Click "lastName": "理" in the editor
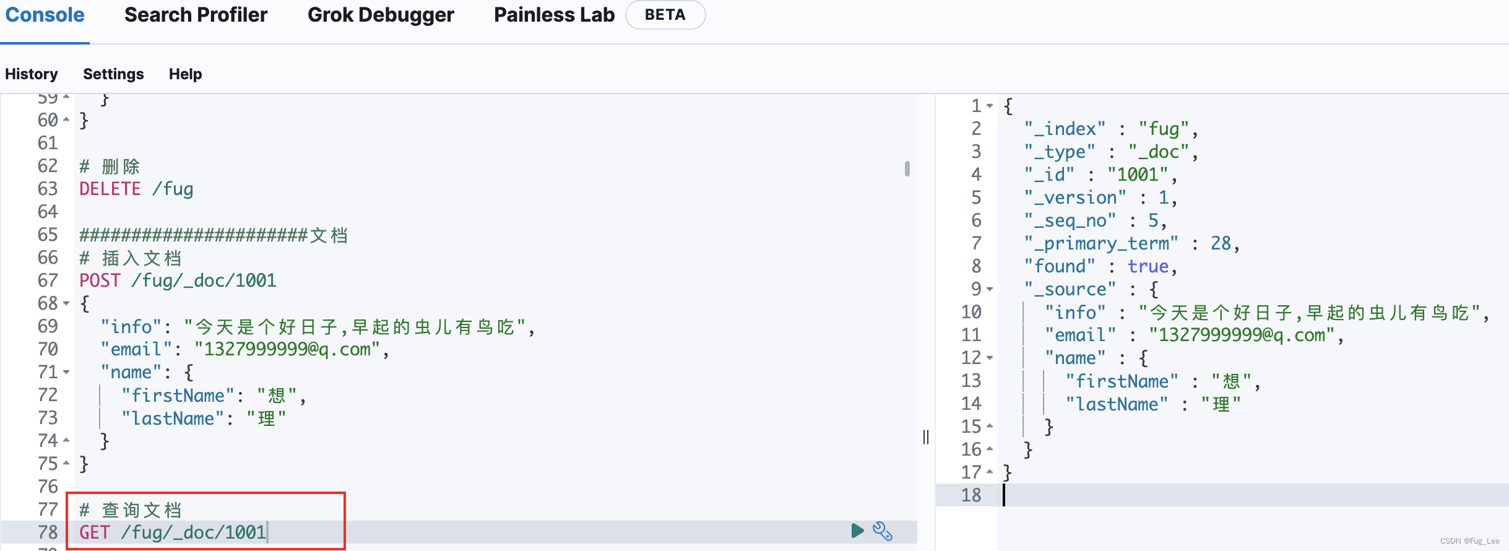The width and height of the screenshot is (1509, 551). (x=204, y=418)
